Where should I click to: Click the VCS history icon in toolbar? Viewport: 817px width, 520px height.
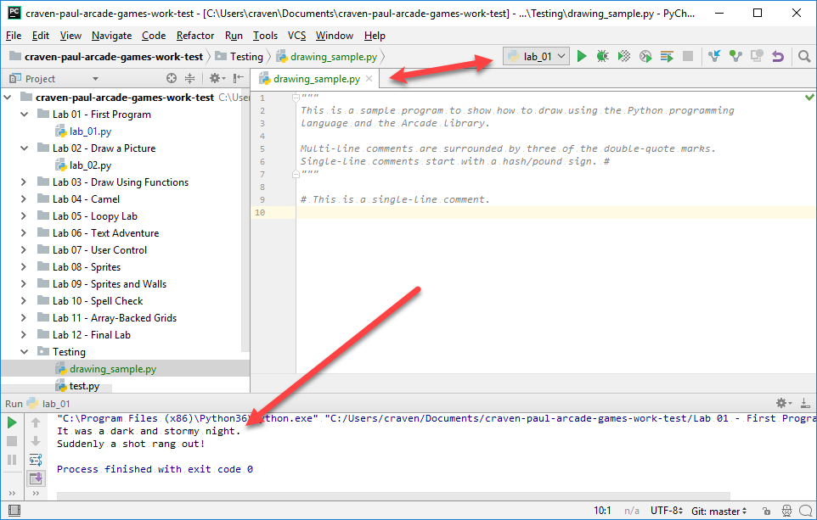coord(757,56)
